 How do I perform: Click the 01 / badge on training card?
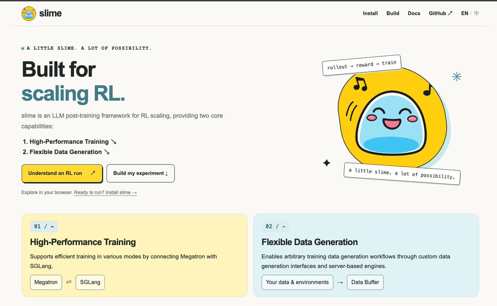click(44, 226)
